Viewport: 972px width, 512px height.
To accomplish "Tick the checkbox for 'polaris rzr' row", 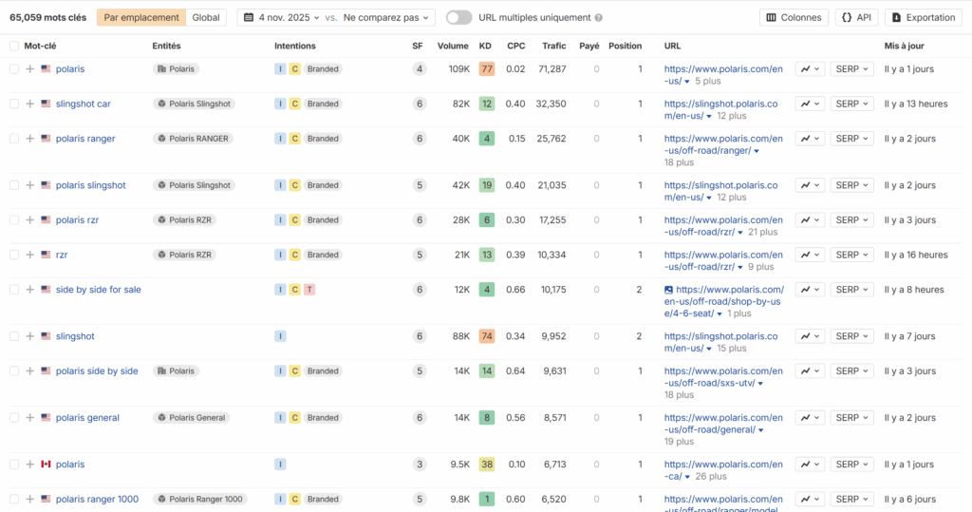I will coord(14,219).
